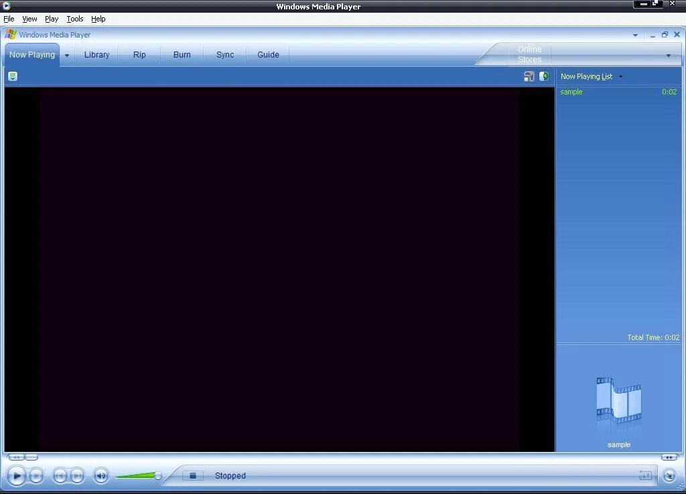Screen dimensions: 686x494
Task: Click the Online Stores button
Action: [x=529, y=54]
